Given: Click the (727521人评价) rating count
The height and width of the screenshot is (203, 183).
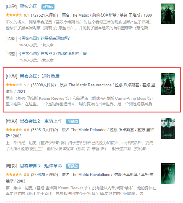Looking at the screenshot, I should [44, 15].
